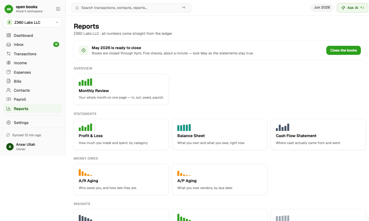Go to Dashboard in the sidebar
369x221 pixels.
pos(33,36)
